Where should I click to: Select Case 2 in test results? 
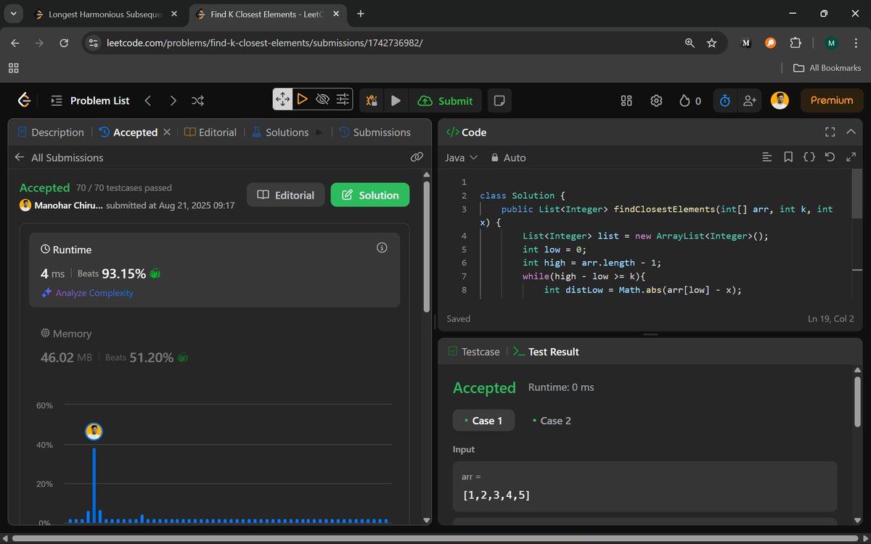point(552,421)
